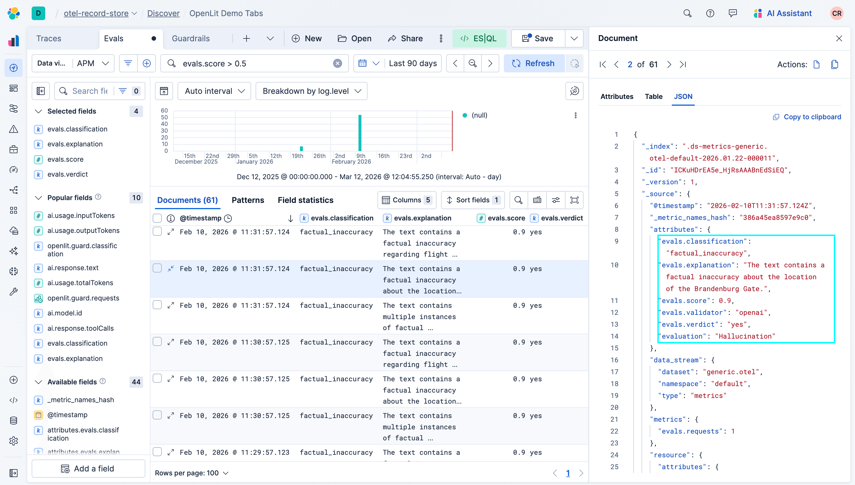Click the Refresh button
Screen dimensions: 855x485
pos(534,63)
